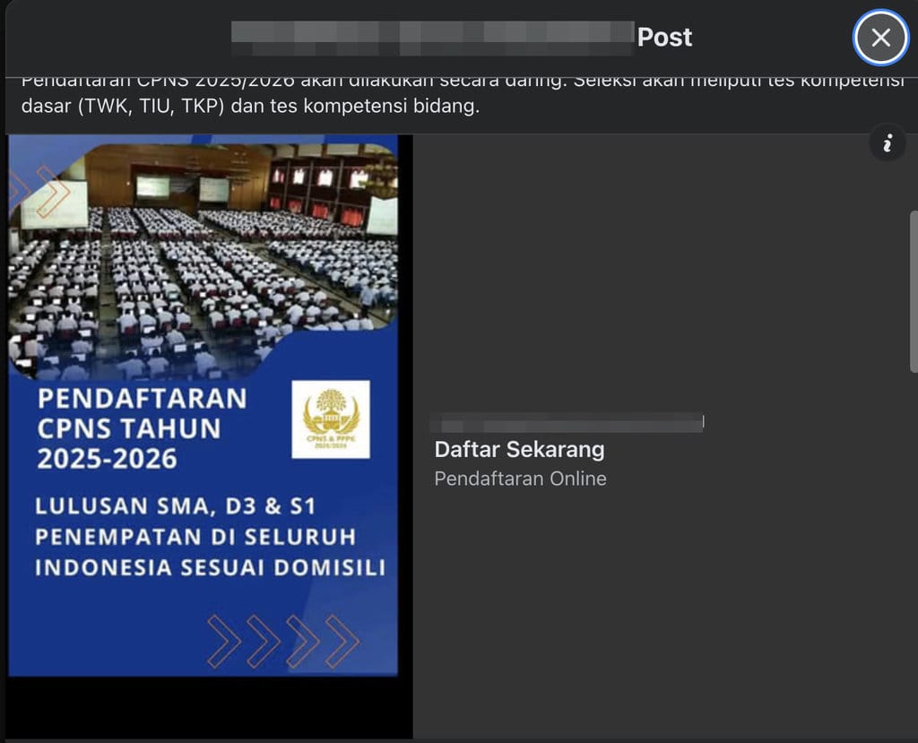Click the 'LULUSAN SMA, D3 & S1' poster text

(176, 506)
